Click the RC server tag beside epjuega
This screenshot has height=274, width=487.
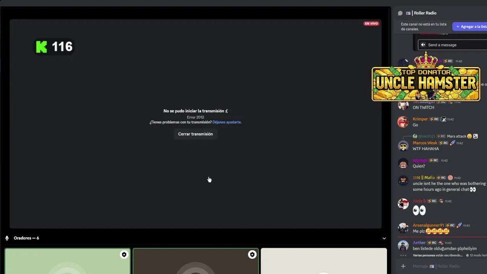click(x=434, y=160)
